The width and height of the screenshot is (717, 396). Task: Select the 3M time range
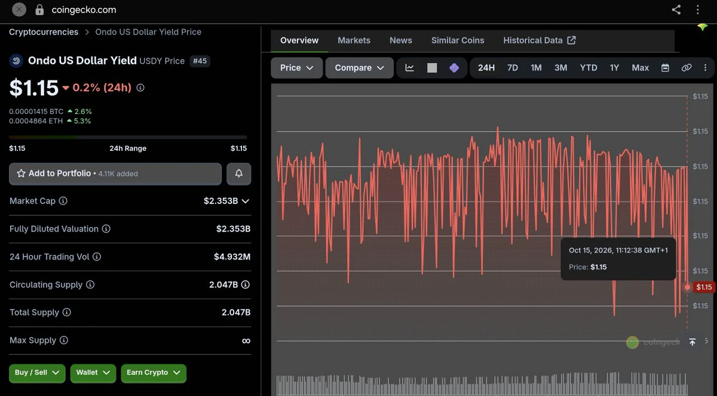coord(560,68)
